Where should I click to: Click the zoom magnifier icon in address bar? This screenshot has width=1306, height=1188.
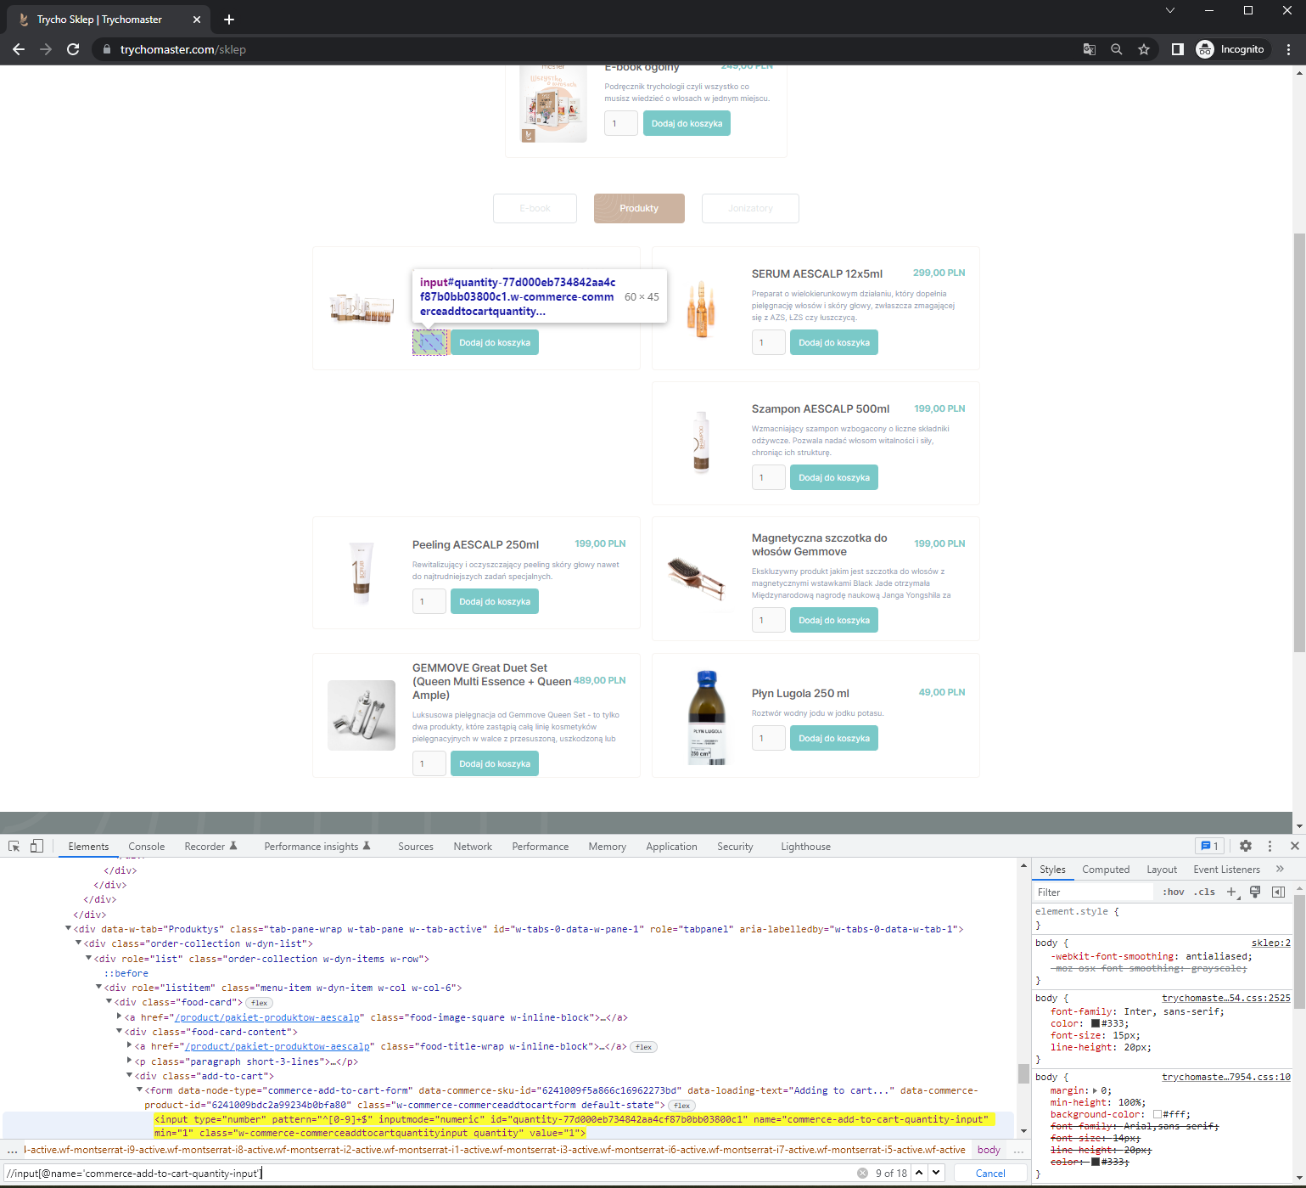click(1117, 49)
